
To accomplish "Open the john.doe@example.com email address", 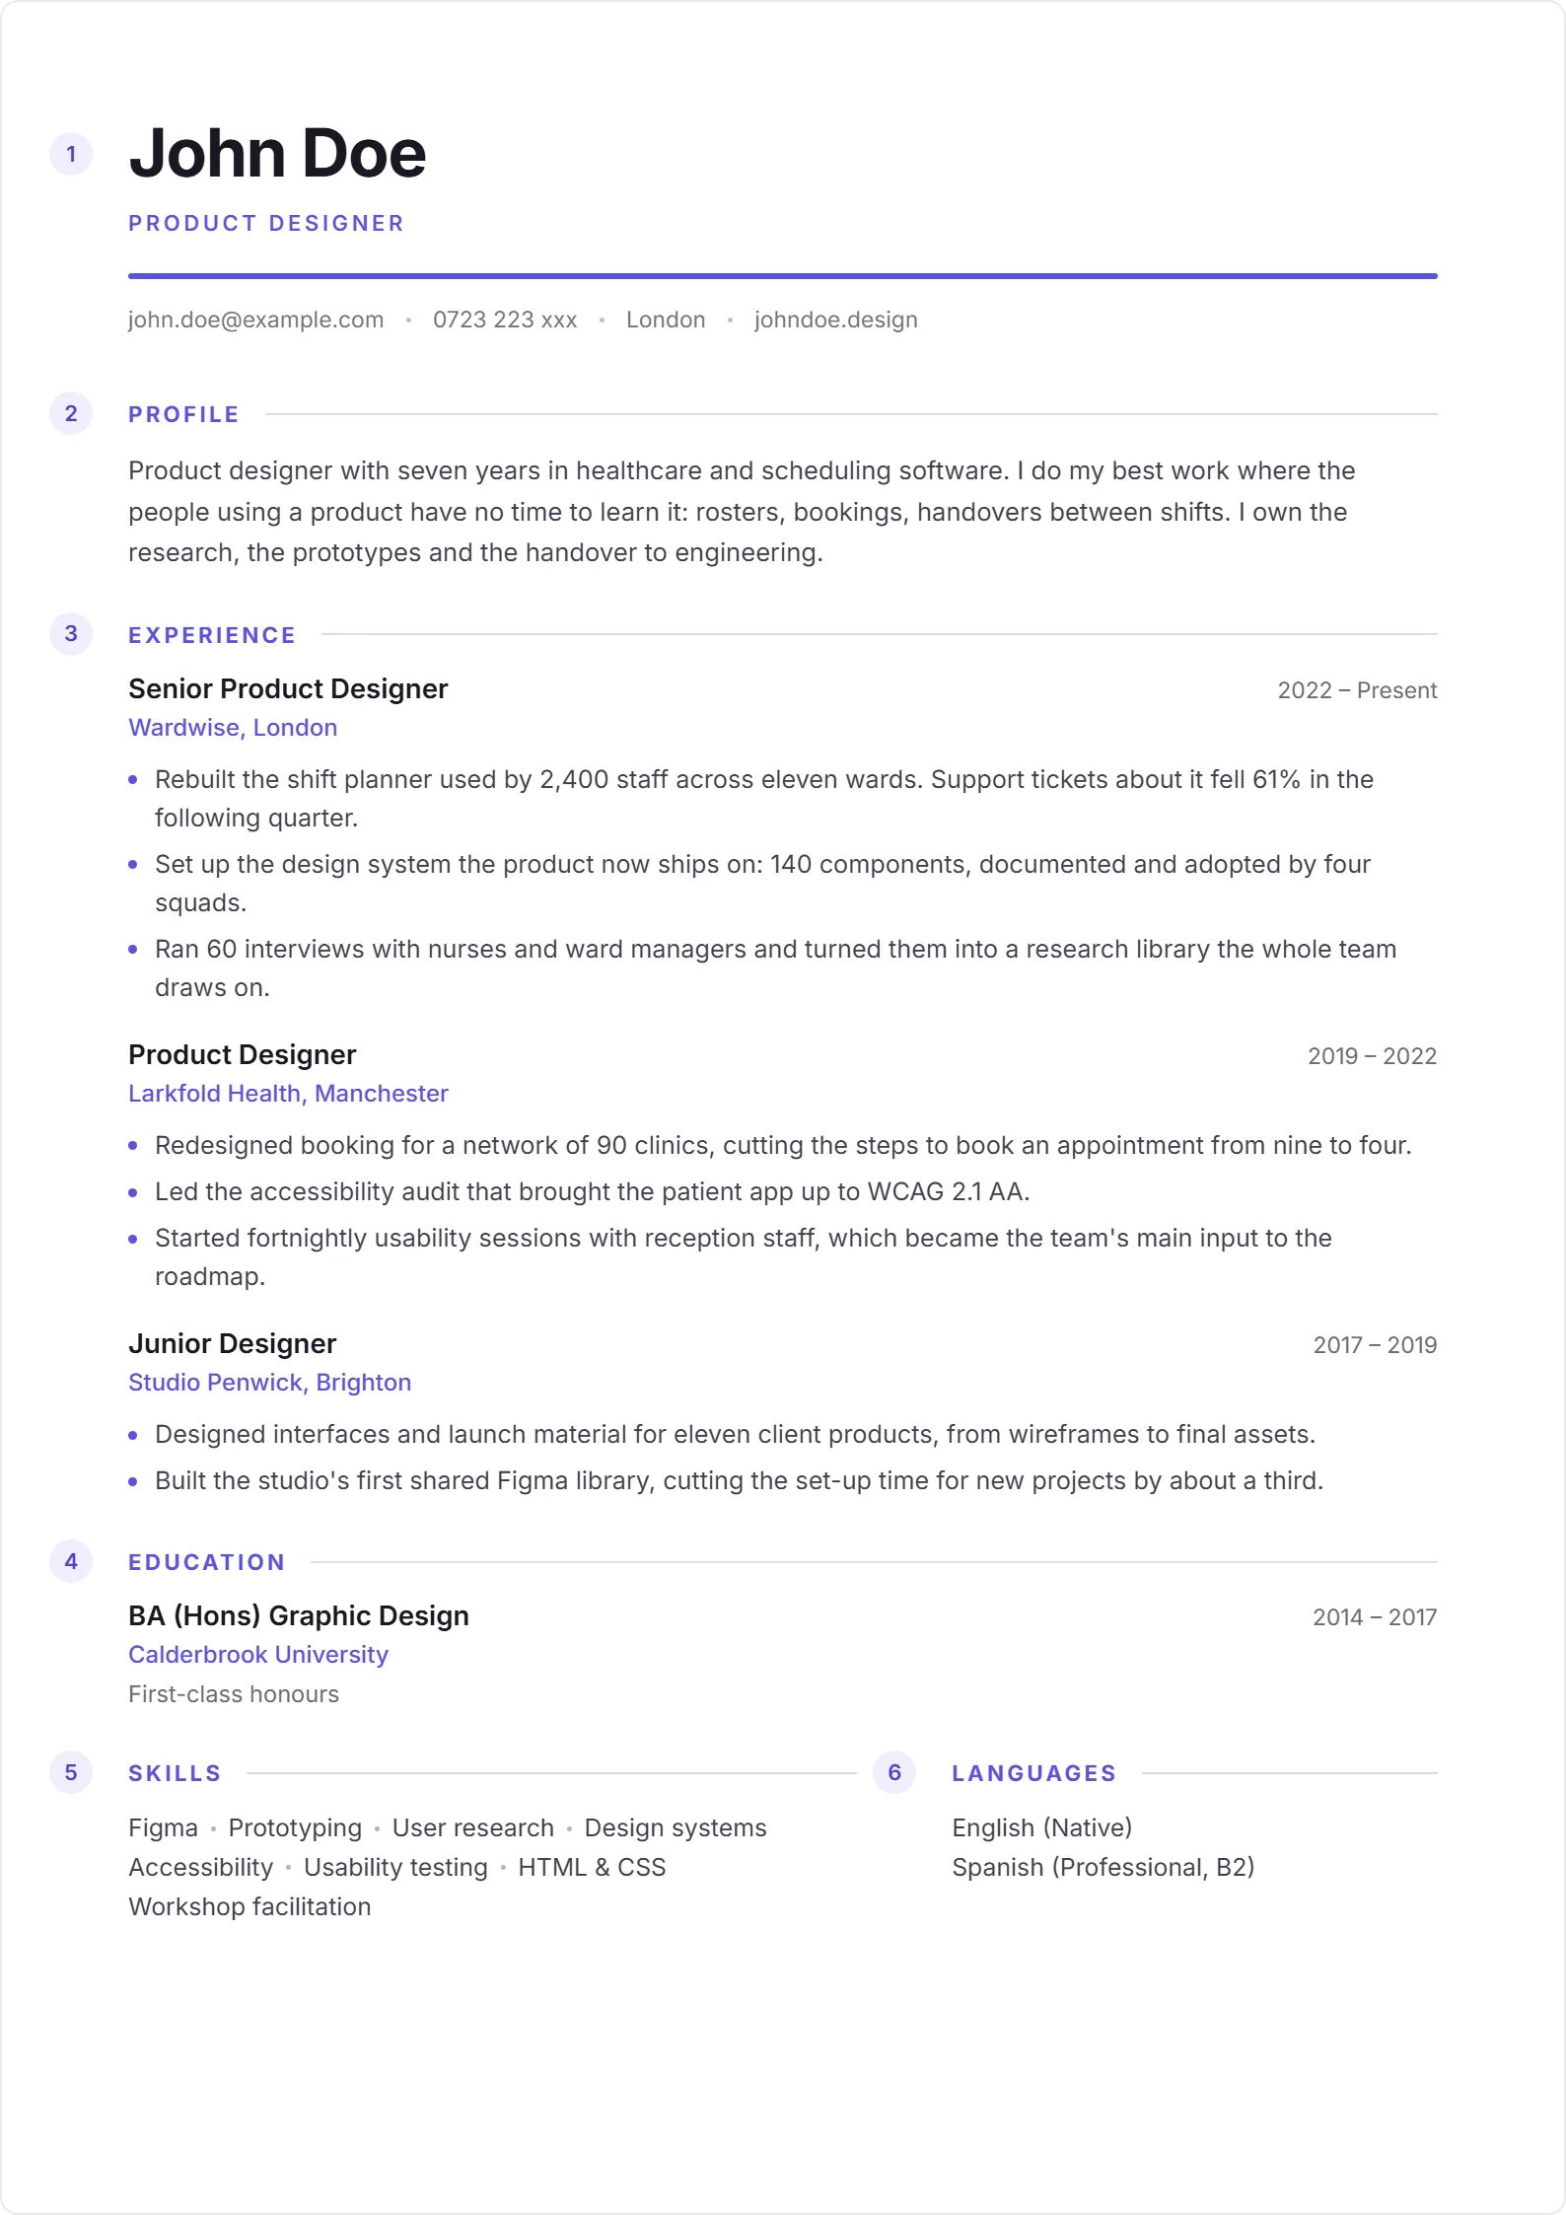I will 255,320.
